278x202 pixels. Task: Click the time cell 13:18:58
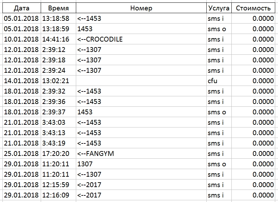click(56, 18)
